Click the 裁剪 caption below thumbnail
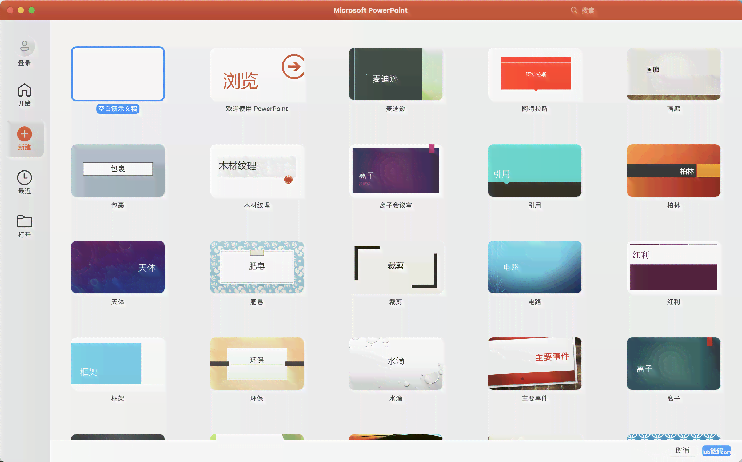This screenshot has width=742, height=462. [x=396, y=302]
